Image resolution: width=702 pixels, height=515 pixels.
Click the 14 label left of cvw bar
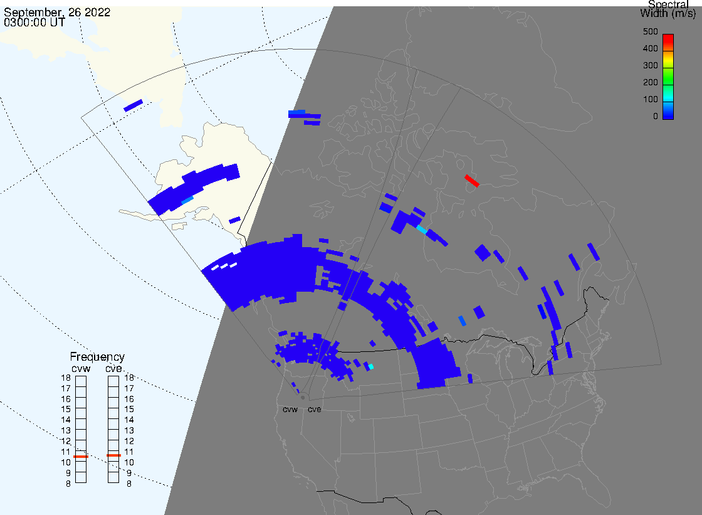click(x=66, y=420)
